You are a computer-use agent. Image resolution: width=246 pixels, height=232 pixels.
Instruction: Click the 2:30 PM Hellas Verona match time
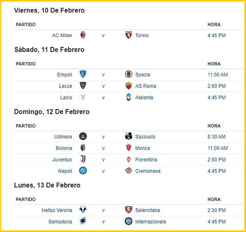point(216,210)
